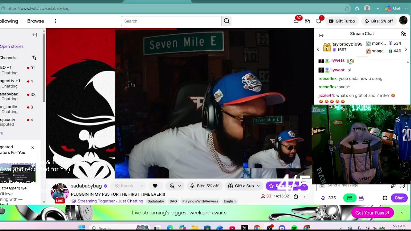This screenshot has height=231, width=411.
Task: Open jizzle44 username in chat
Action: [326, 95]
